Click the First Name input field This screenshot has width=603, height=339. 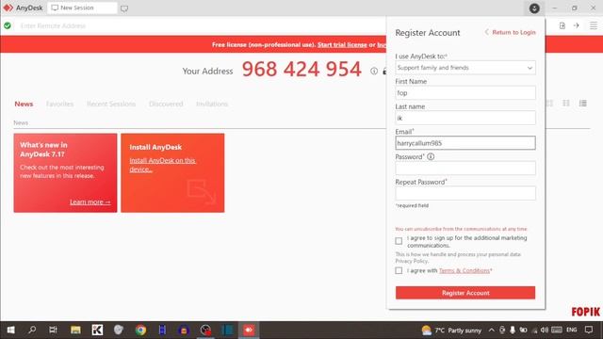465,93
